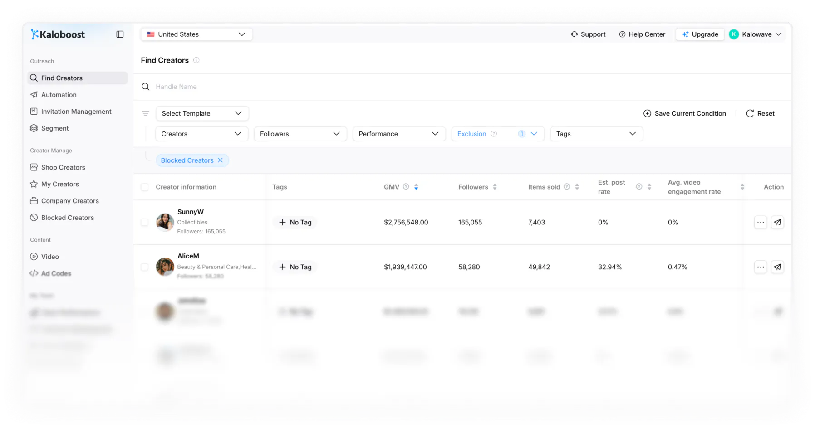Click Save Current Condition
Image resolution: width=815 pixels, height=428 pixels.
[x=685, y=113]
